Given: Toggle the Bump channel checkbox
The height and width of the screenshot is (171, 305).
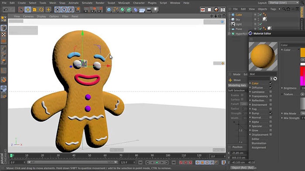Looking at the screenshot, I should [271, 113].
